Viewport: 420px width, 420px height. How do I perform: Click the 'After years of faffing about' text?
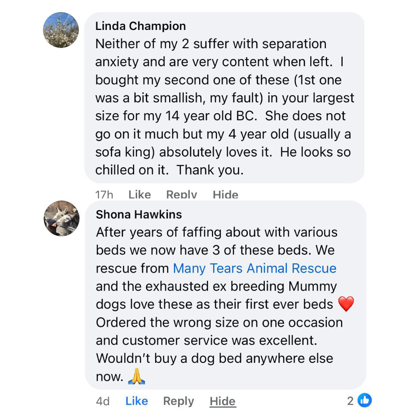tap(216, 232)
